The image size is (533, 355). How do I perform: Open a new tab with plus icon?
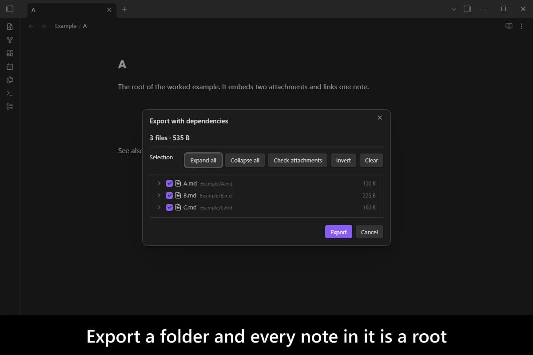coord(124,9)
